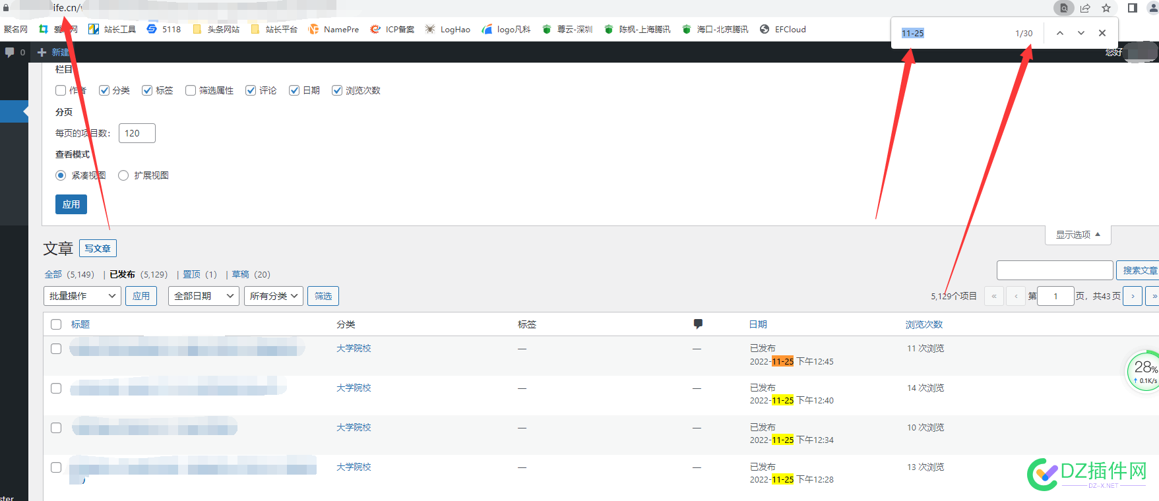The height and width of the screenshot is (501, 1159).
Task: Open the browser profile avatar icon
Action: 1152,8
